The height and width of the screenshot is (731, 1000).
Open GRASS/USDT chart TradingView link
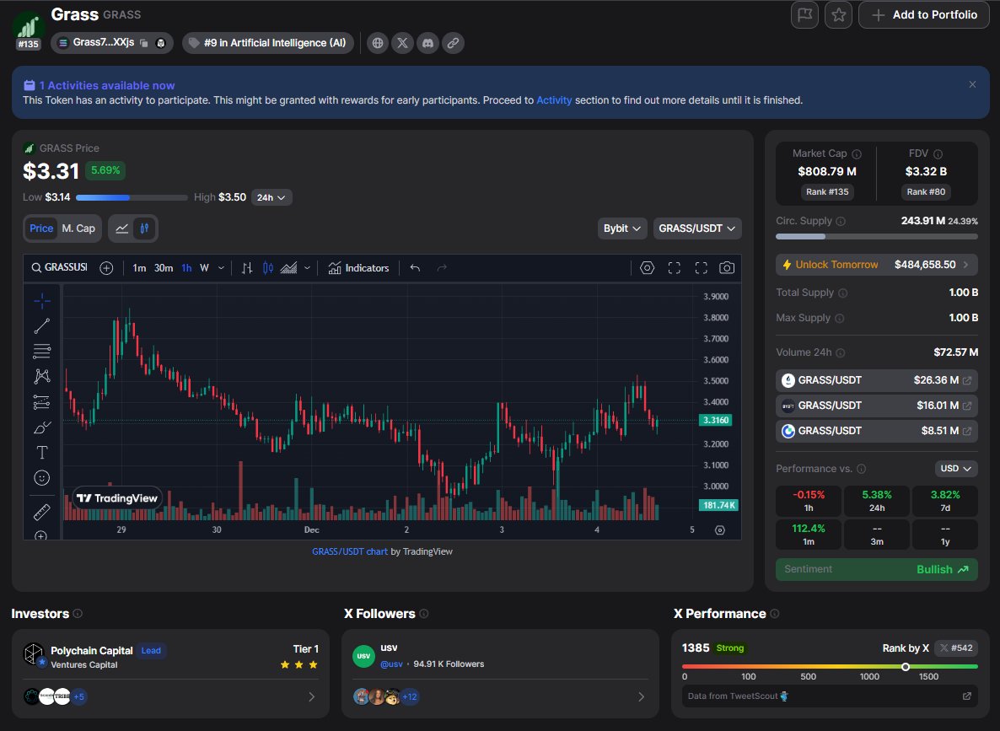click(349, 551)
